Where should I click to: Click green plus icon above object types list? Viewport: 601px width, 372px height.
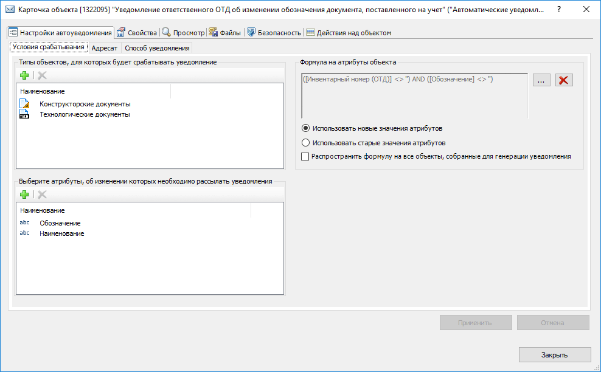(x=24, y=75)
